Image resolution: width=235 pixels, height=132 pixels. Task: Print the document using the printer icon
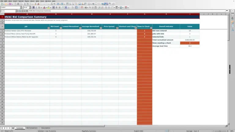18,4
